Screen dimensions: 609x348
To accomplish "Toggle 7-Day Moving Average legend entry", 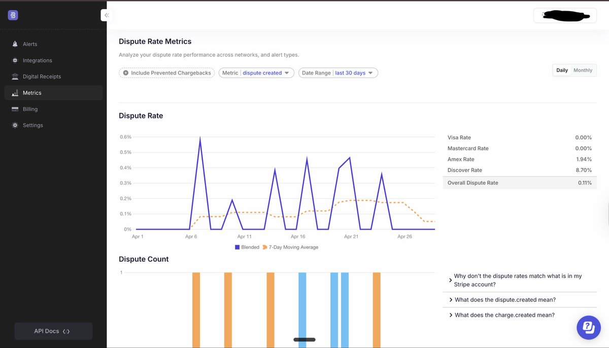I will [290, 248].
